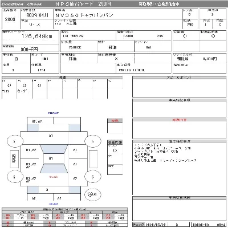
Task: Click the rear-right tire circle marked 6
Action: [x=92, y=177]
